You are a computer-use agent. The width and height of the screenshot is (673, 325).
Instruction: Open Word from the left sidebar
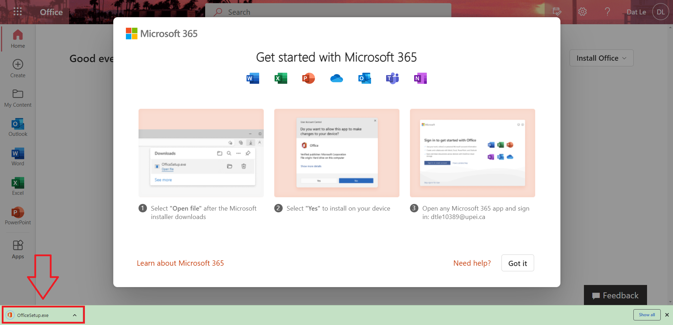click(x=17, y=156)
